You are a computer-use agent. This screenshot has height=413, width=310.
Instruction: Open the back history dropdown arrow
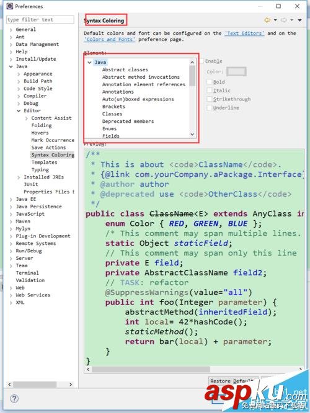click(275, 20)
